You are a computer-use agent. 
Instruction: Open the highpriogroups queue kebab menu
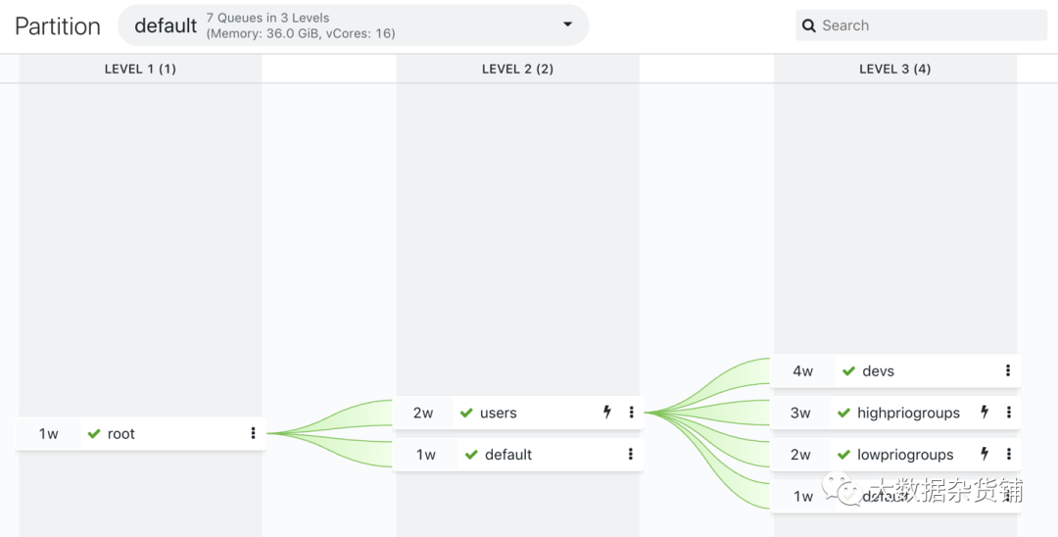[x=1008, y=413]
